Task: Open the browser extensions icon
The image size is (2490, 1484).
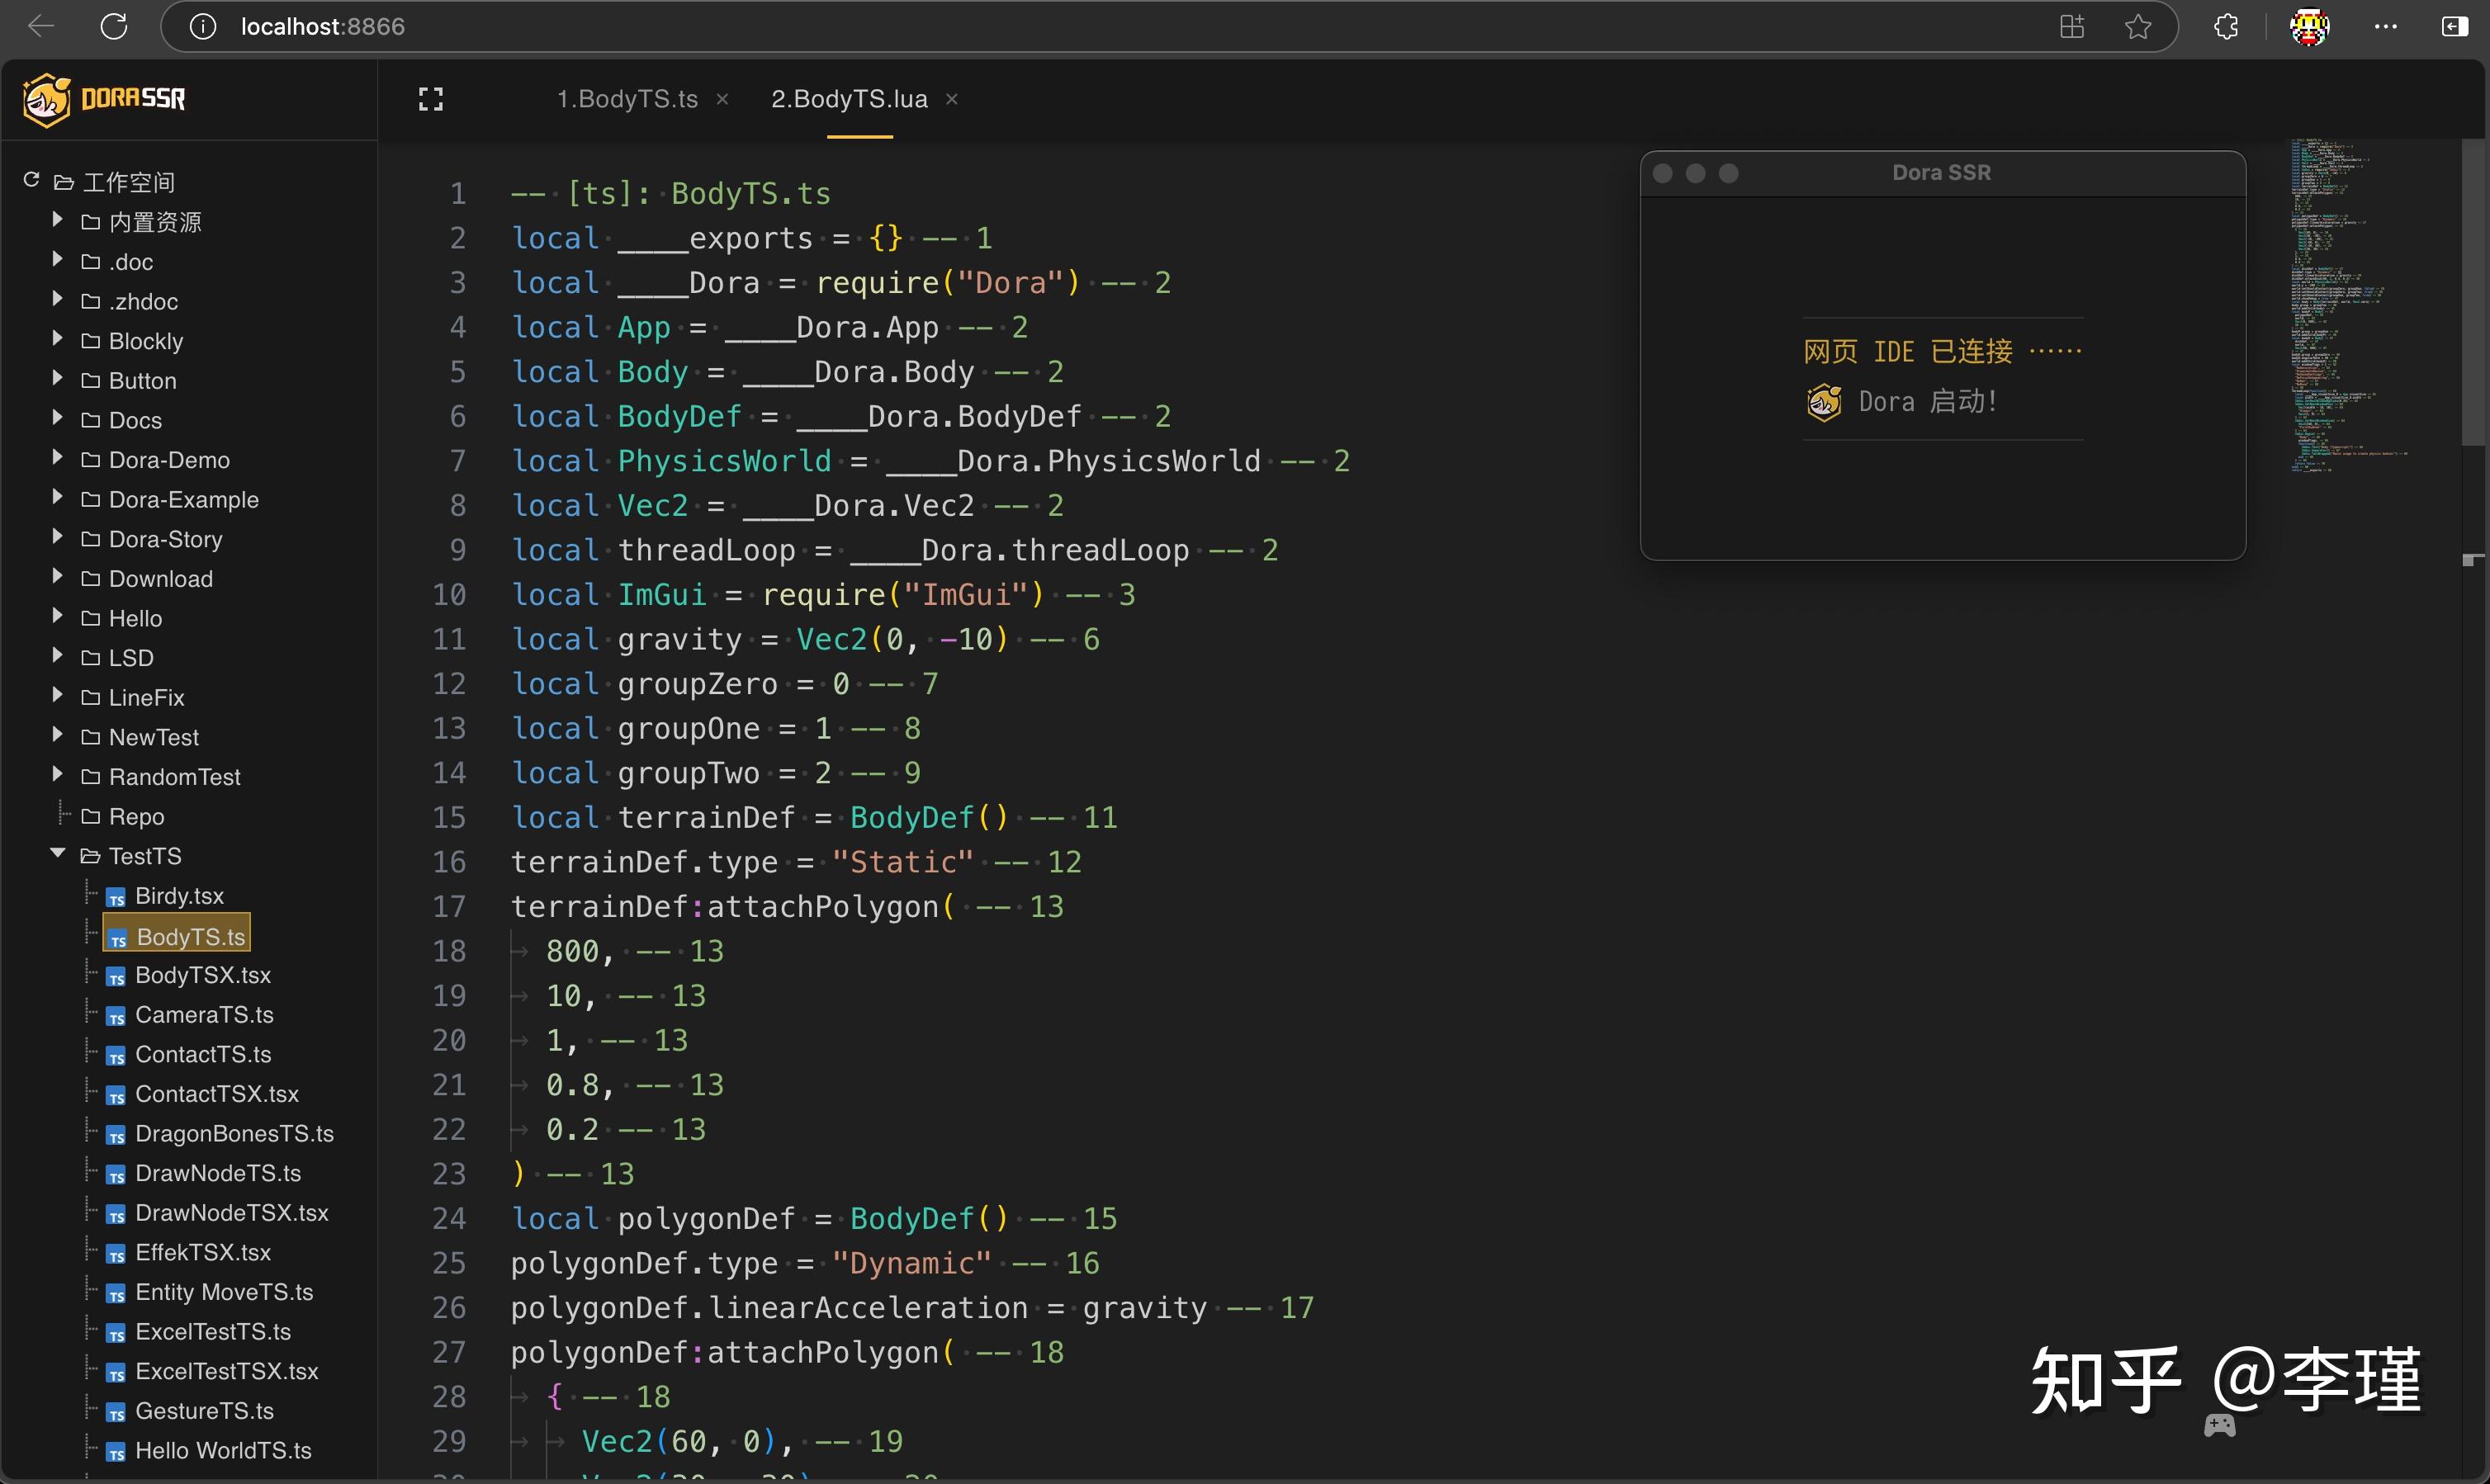Action: coord(2225,26)
